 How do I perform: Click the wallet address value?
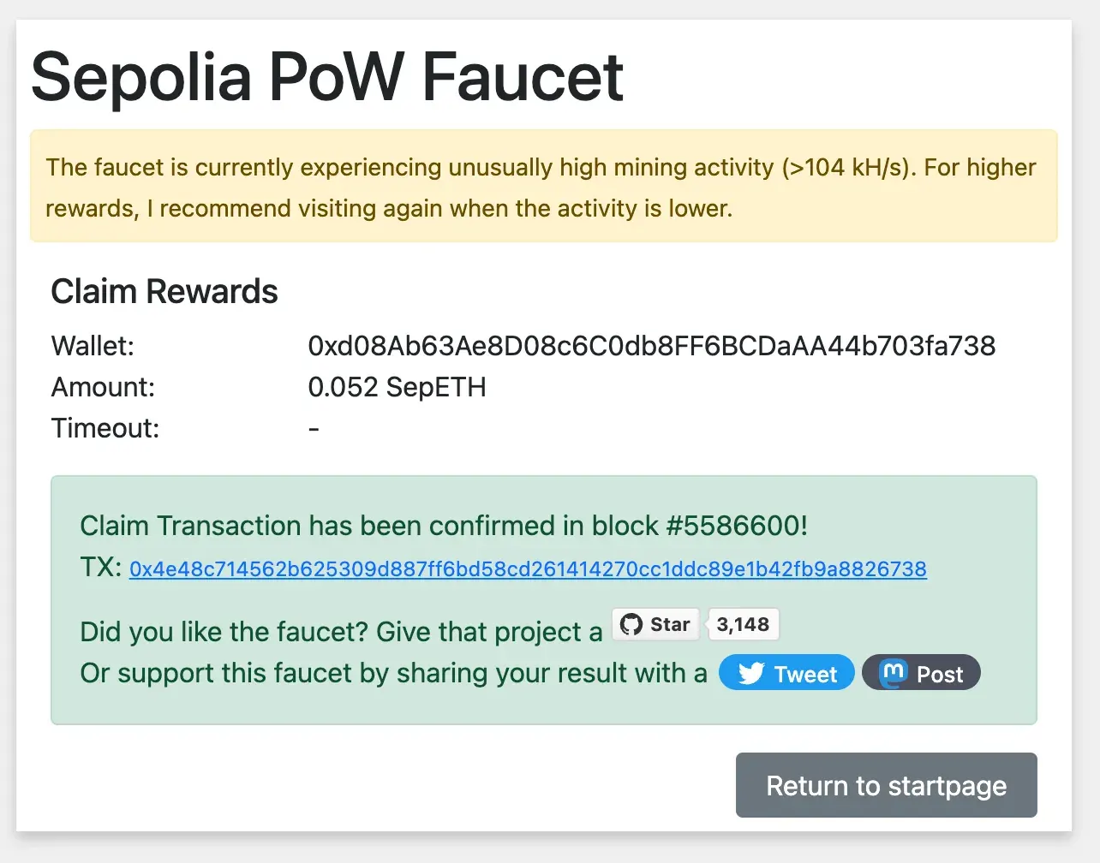coord(651,346)
